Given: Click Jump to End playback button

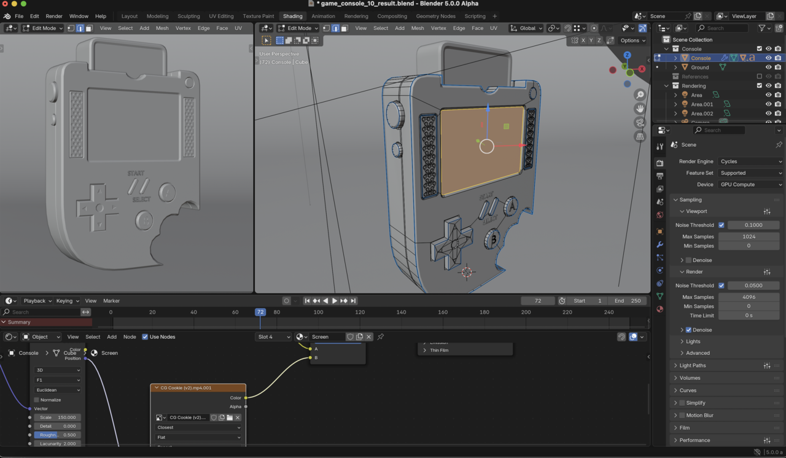Looking at the screenshot, I should coord(353,301).
